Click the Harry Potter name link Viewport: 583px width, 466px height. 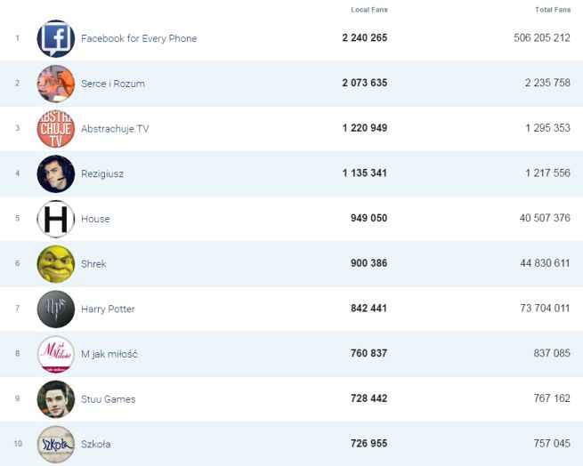[x=108, y=309]
